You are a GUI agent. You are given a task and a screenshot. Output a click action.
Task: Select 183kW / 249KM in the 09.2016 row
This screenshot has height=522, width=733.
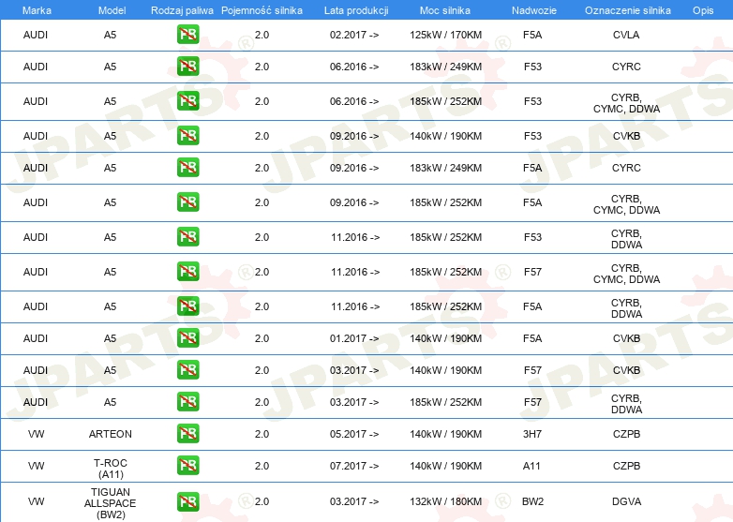click(x=445, y=168)
